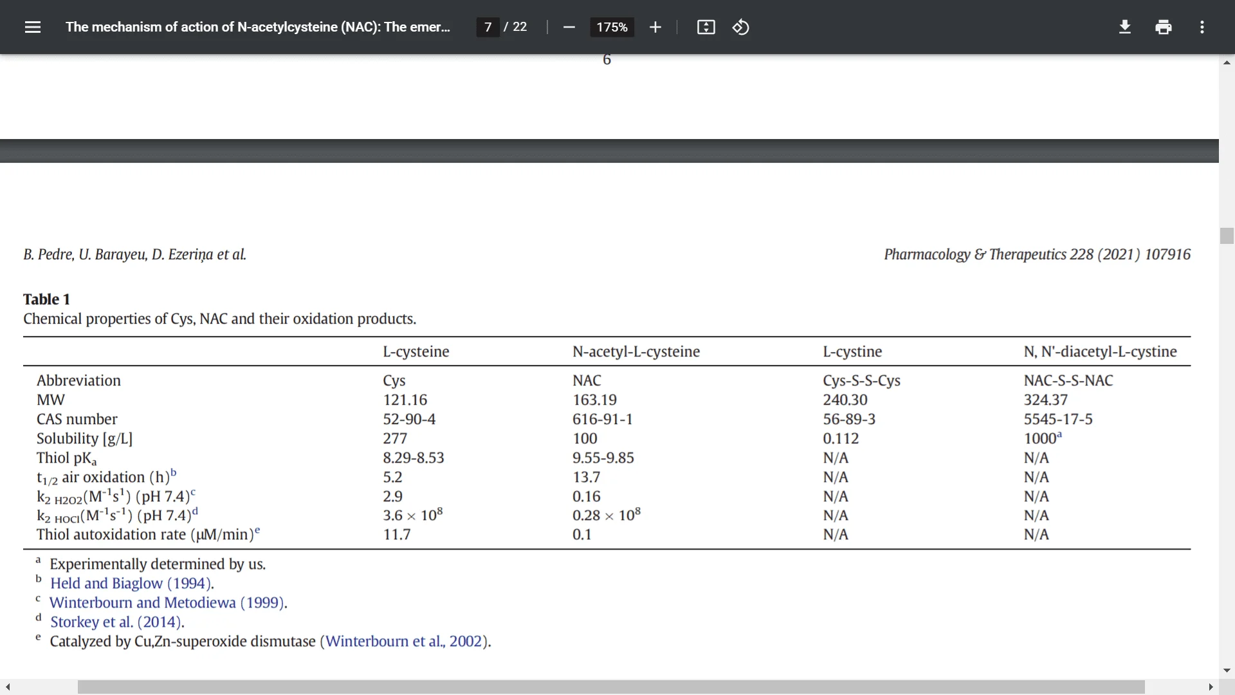Click the '8.29-8.53' pKa cell
This screenshot has height=695, width=1235.
(x=413, y=458)
